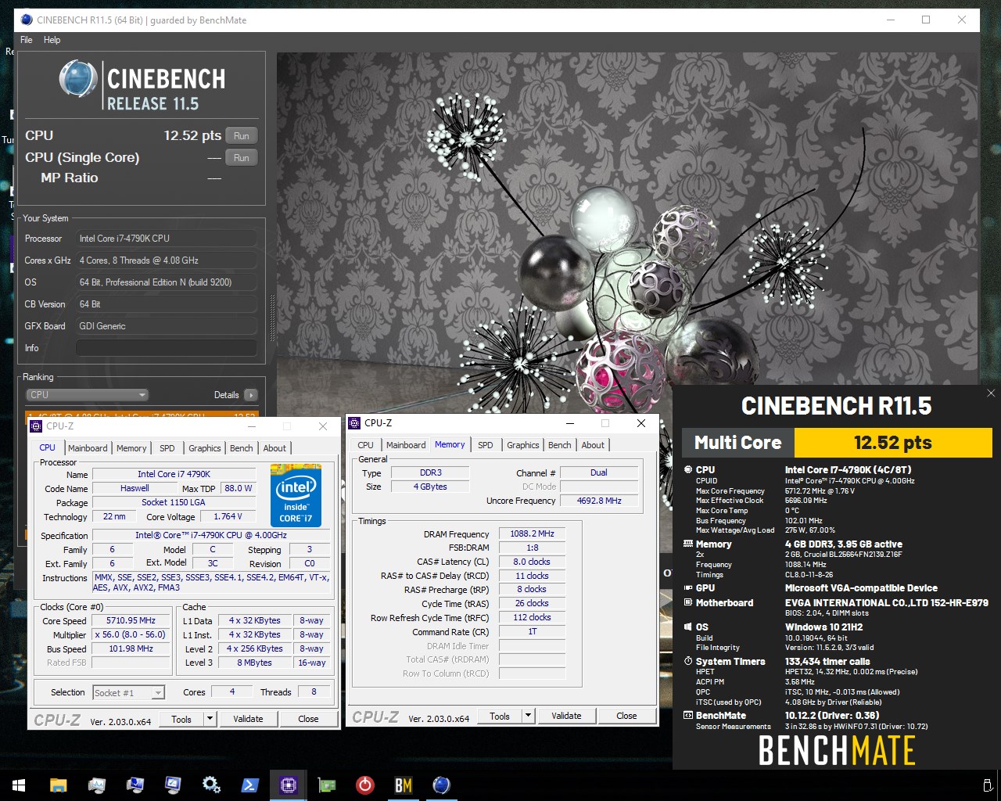Screen dimensions: 1001x801
Task: Select Mainboard tab in right CPU-Z window
Action: (x=406, y=445)
